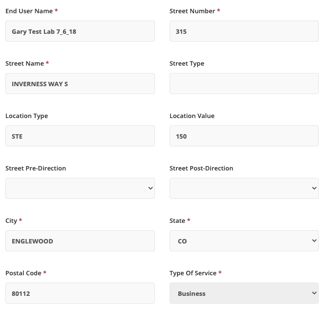The image size is (329, 313).
Task: Click the City field containing ENGLEWOOD
Action: point(80,241)
